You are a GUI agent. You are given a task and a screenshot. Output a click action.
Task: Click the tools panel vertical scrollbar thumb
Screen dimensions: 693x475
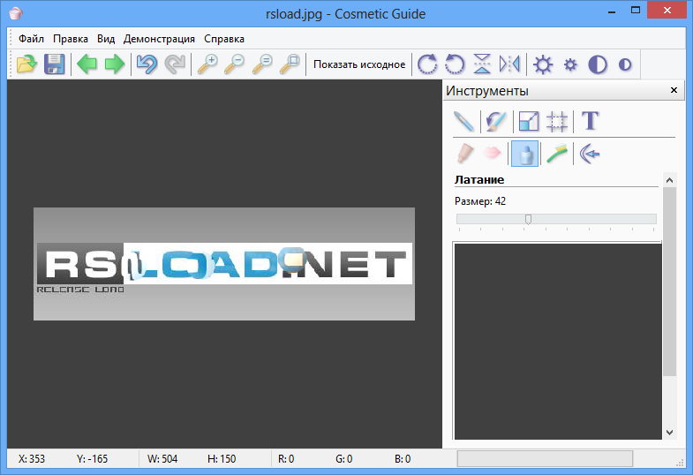pyautogui.click(x=669, y=282)
